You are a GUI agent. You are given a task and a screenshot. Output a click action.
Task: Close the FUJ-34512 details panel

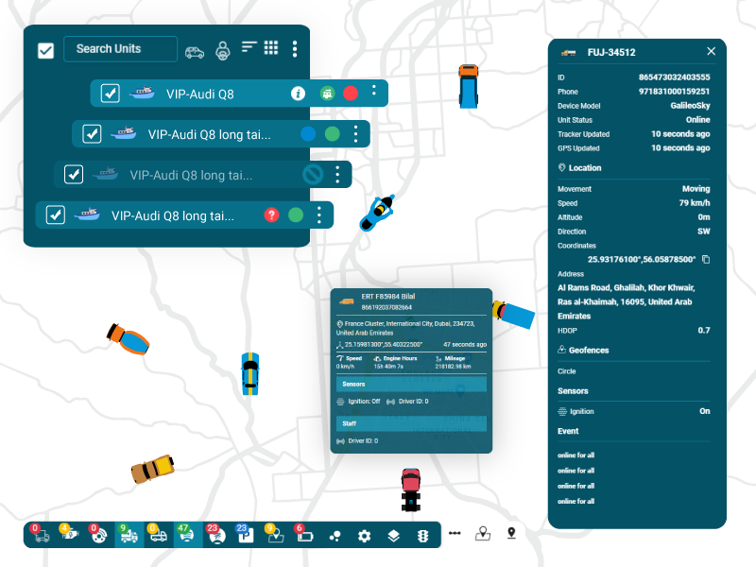coord(711,51)
